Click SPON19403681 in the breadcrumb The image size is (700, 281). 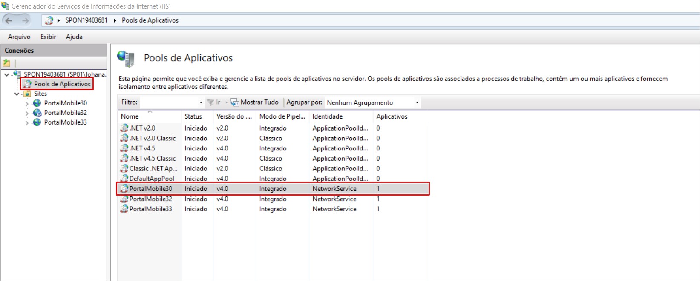[x=86, y=20]
